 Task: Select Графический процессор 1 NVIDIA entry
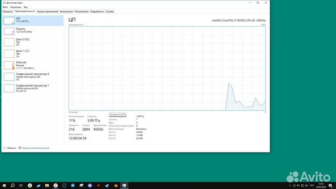[33, 88]
